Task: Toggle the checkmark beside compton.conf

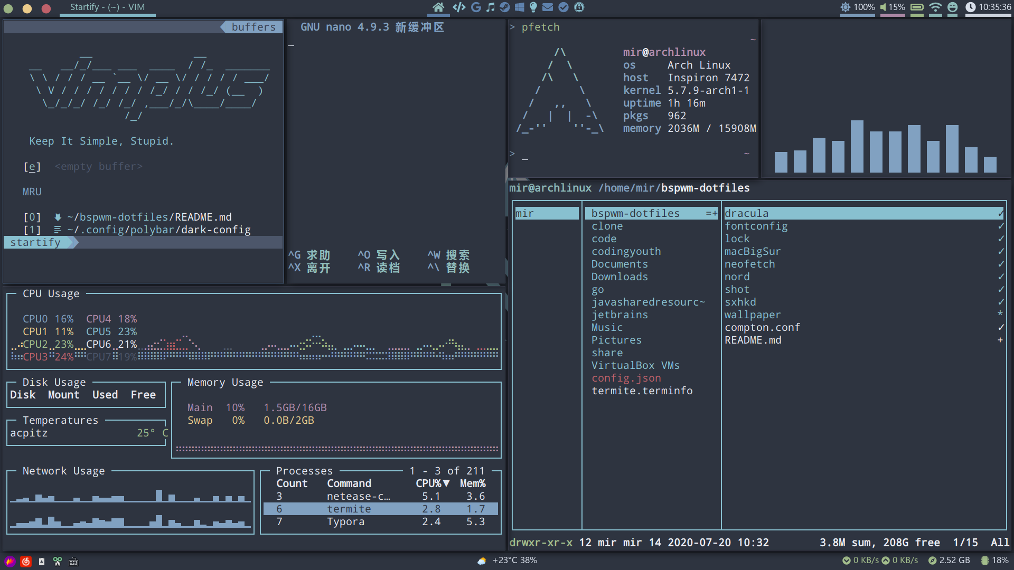Action: pos(1000,328)
